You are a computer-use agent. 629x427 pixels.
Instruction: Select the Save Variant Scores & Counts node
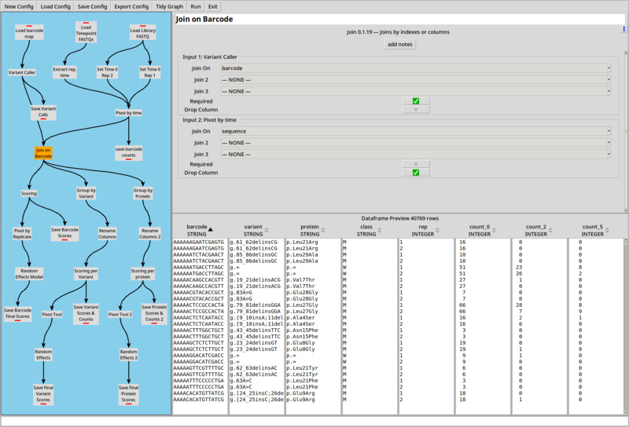click(86, 314)
